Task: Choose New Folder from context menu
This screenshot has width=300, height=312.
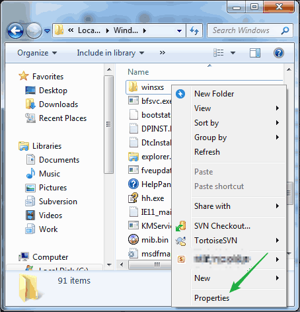Action: pyautogui.click(x=229, y=94)
